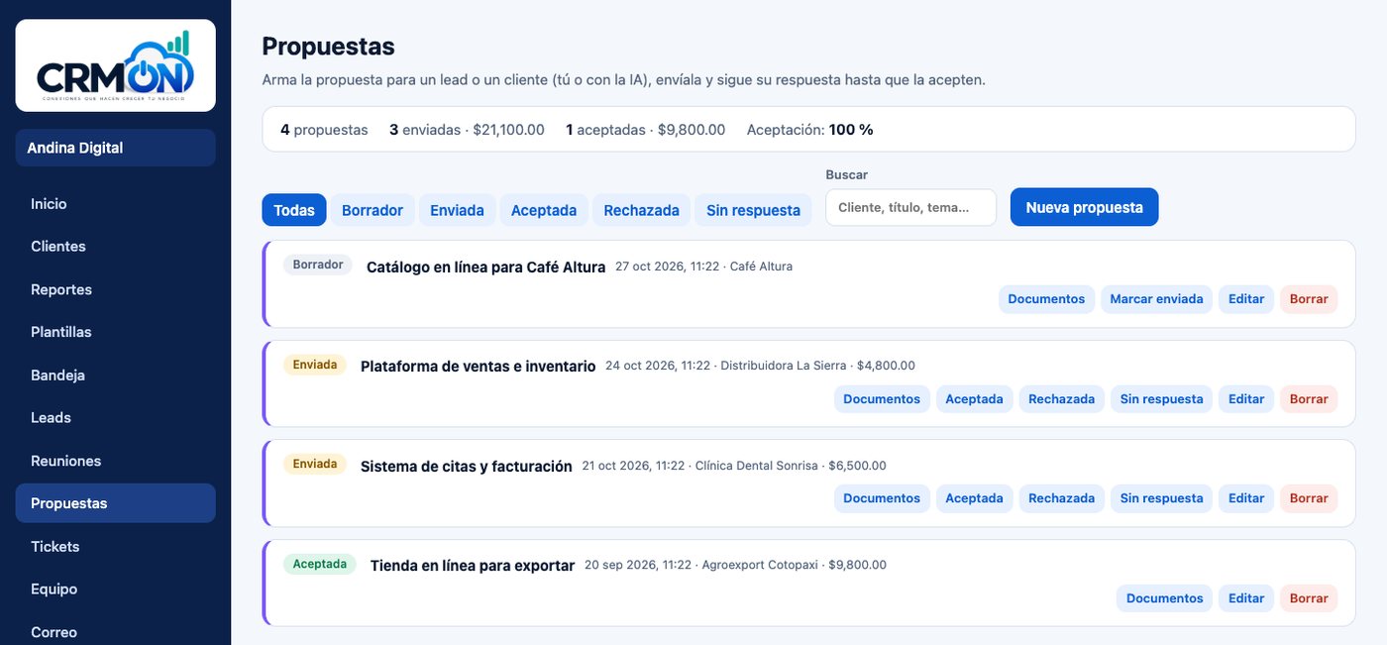Open the Bandeja inbox
The image size is (1387, 645).
(115, 375)
